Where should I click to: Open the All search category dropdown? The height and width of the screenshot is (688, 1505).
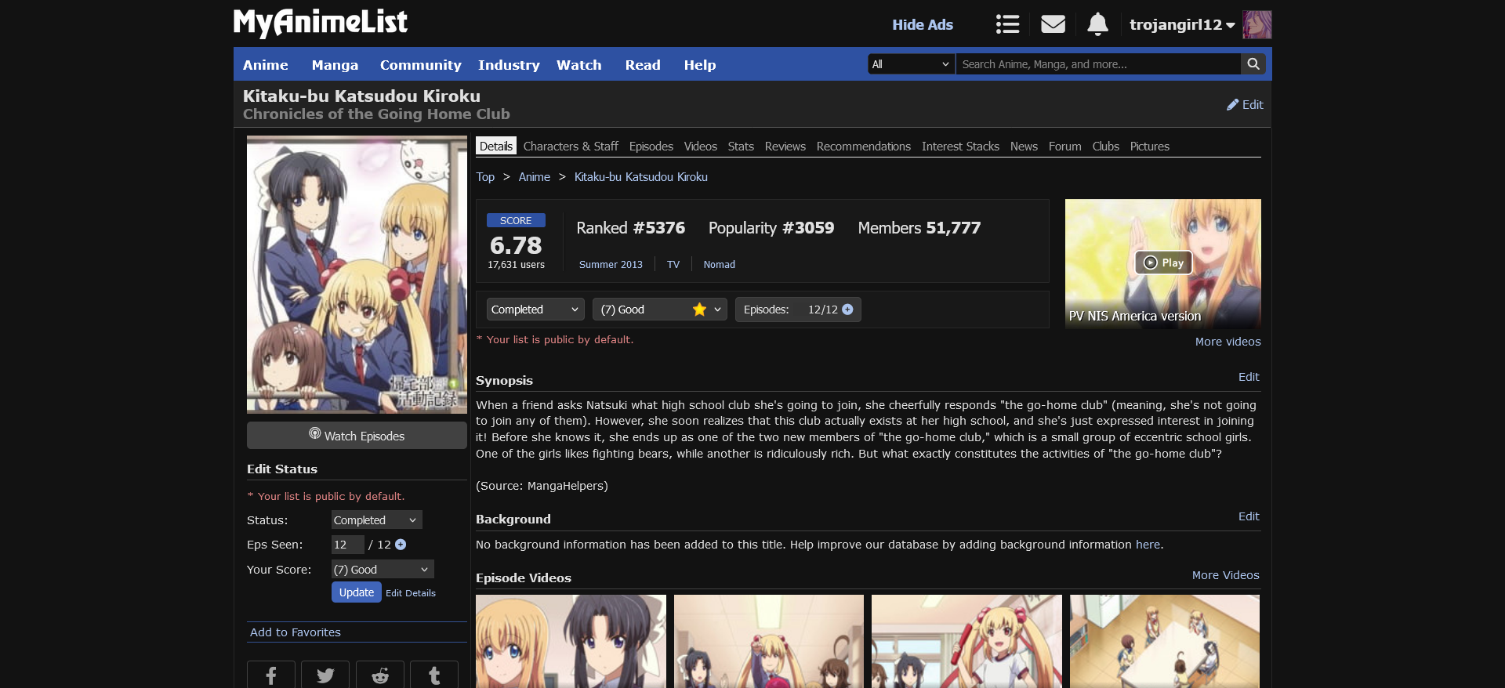click(x=911, y=64)
